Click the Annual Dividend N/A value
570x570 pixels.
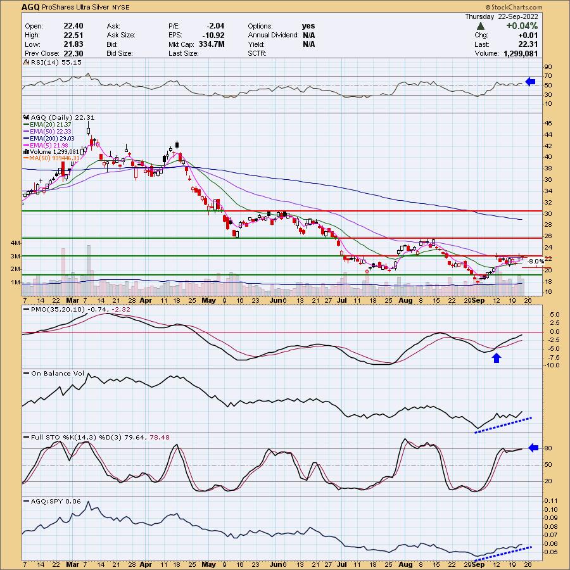tap(308, 35)
